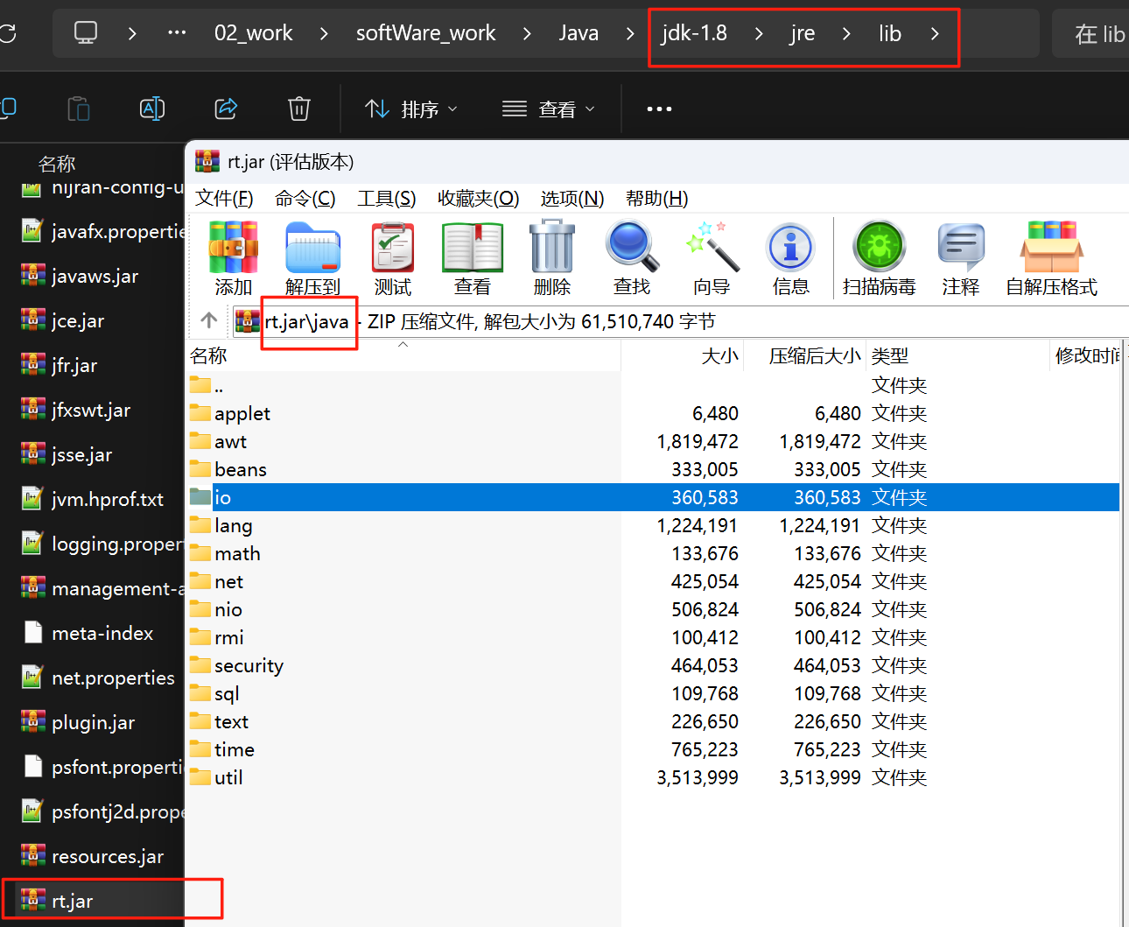Click the jre breadcrumb

(x=803, y=33)
